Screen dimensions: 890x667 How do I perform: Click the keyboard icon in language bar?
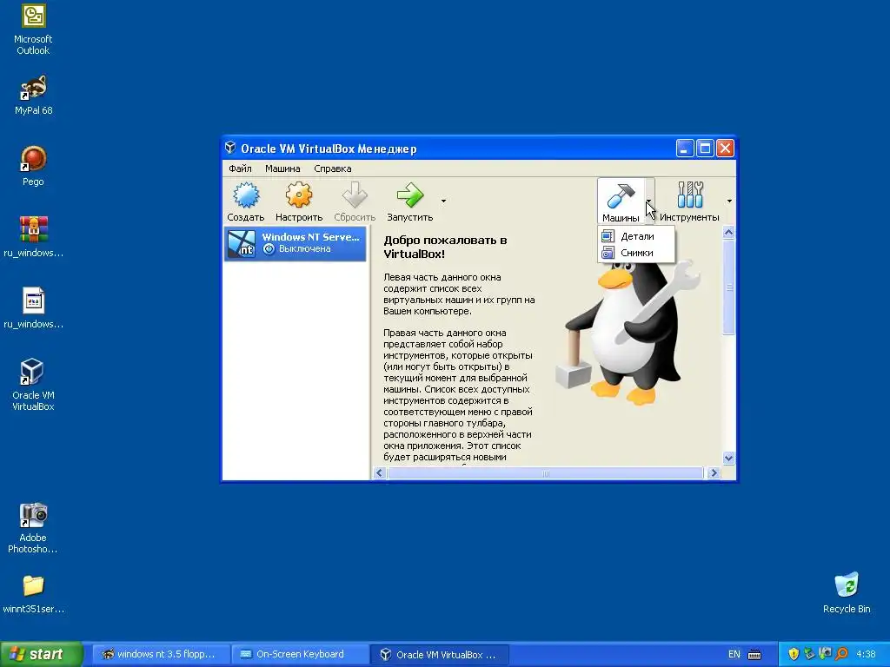[754, 655]
